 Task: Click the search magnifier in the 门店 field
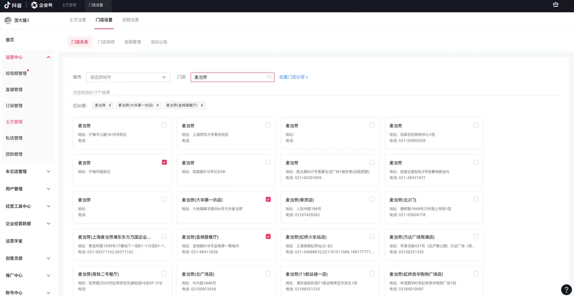269,77
